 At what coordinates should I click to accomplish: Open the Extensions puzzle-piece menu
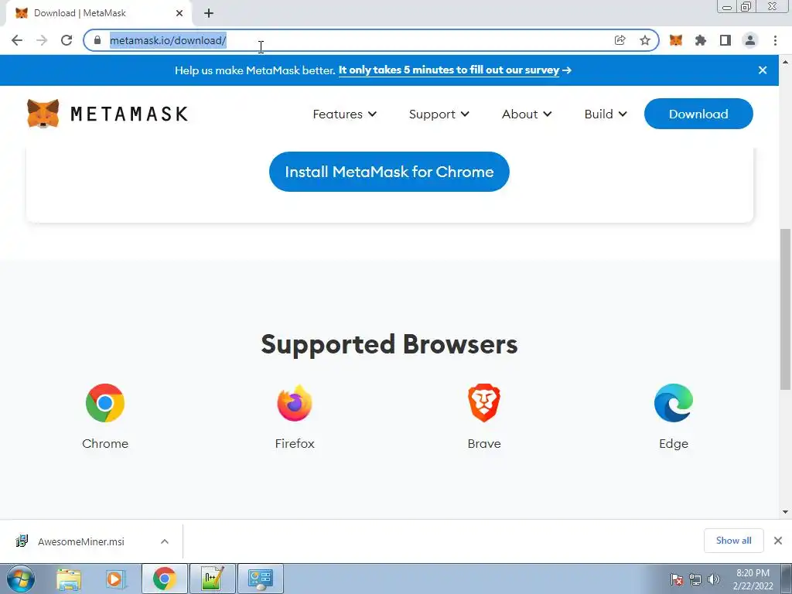pos(701,40)
